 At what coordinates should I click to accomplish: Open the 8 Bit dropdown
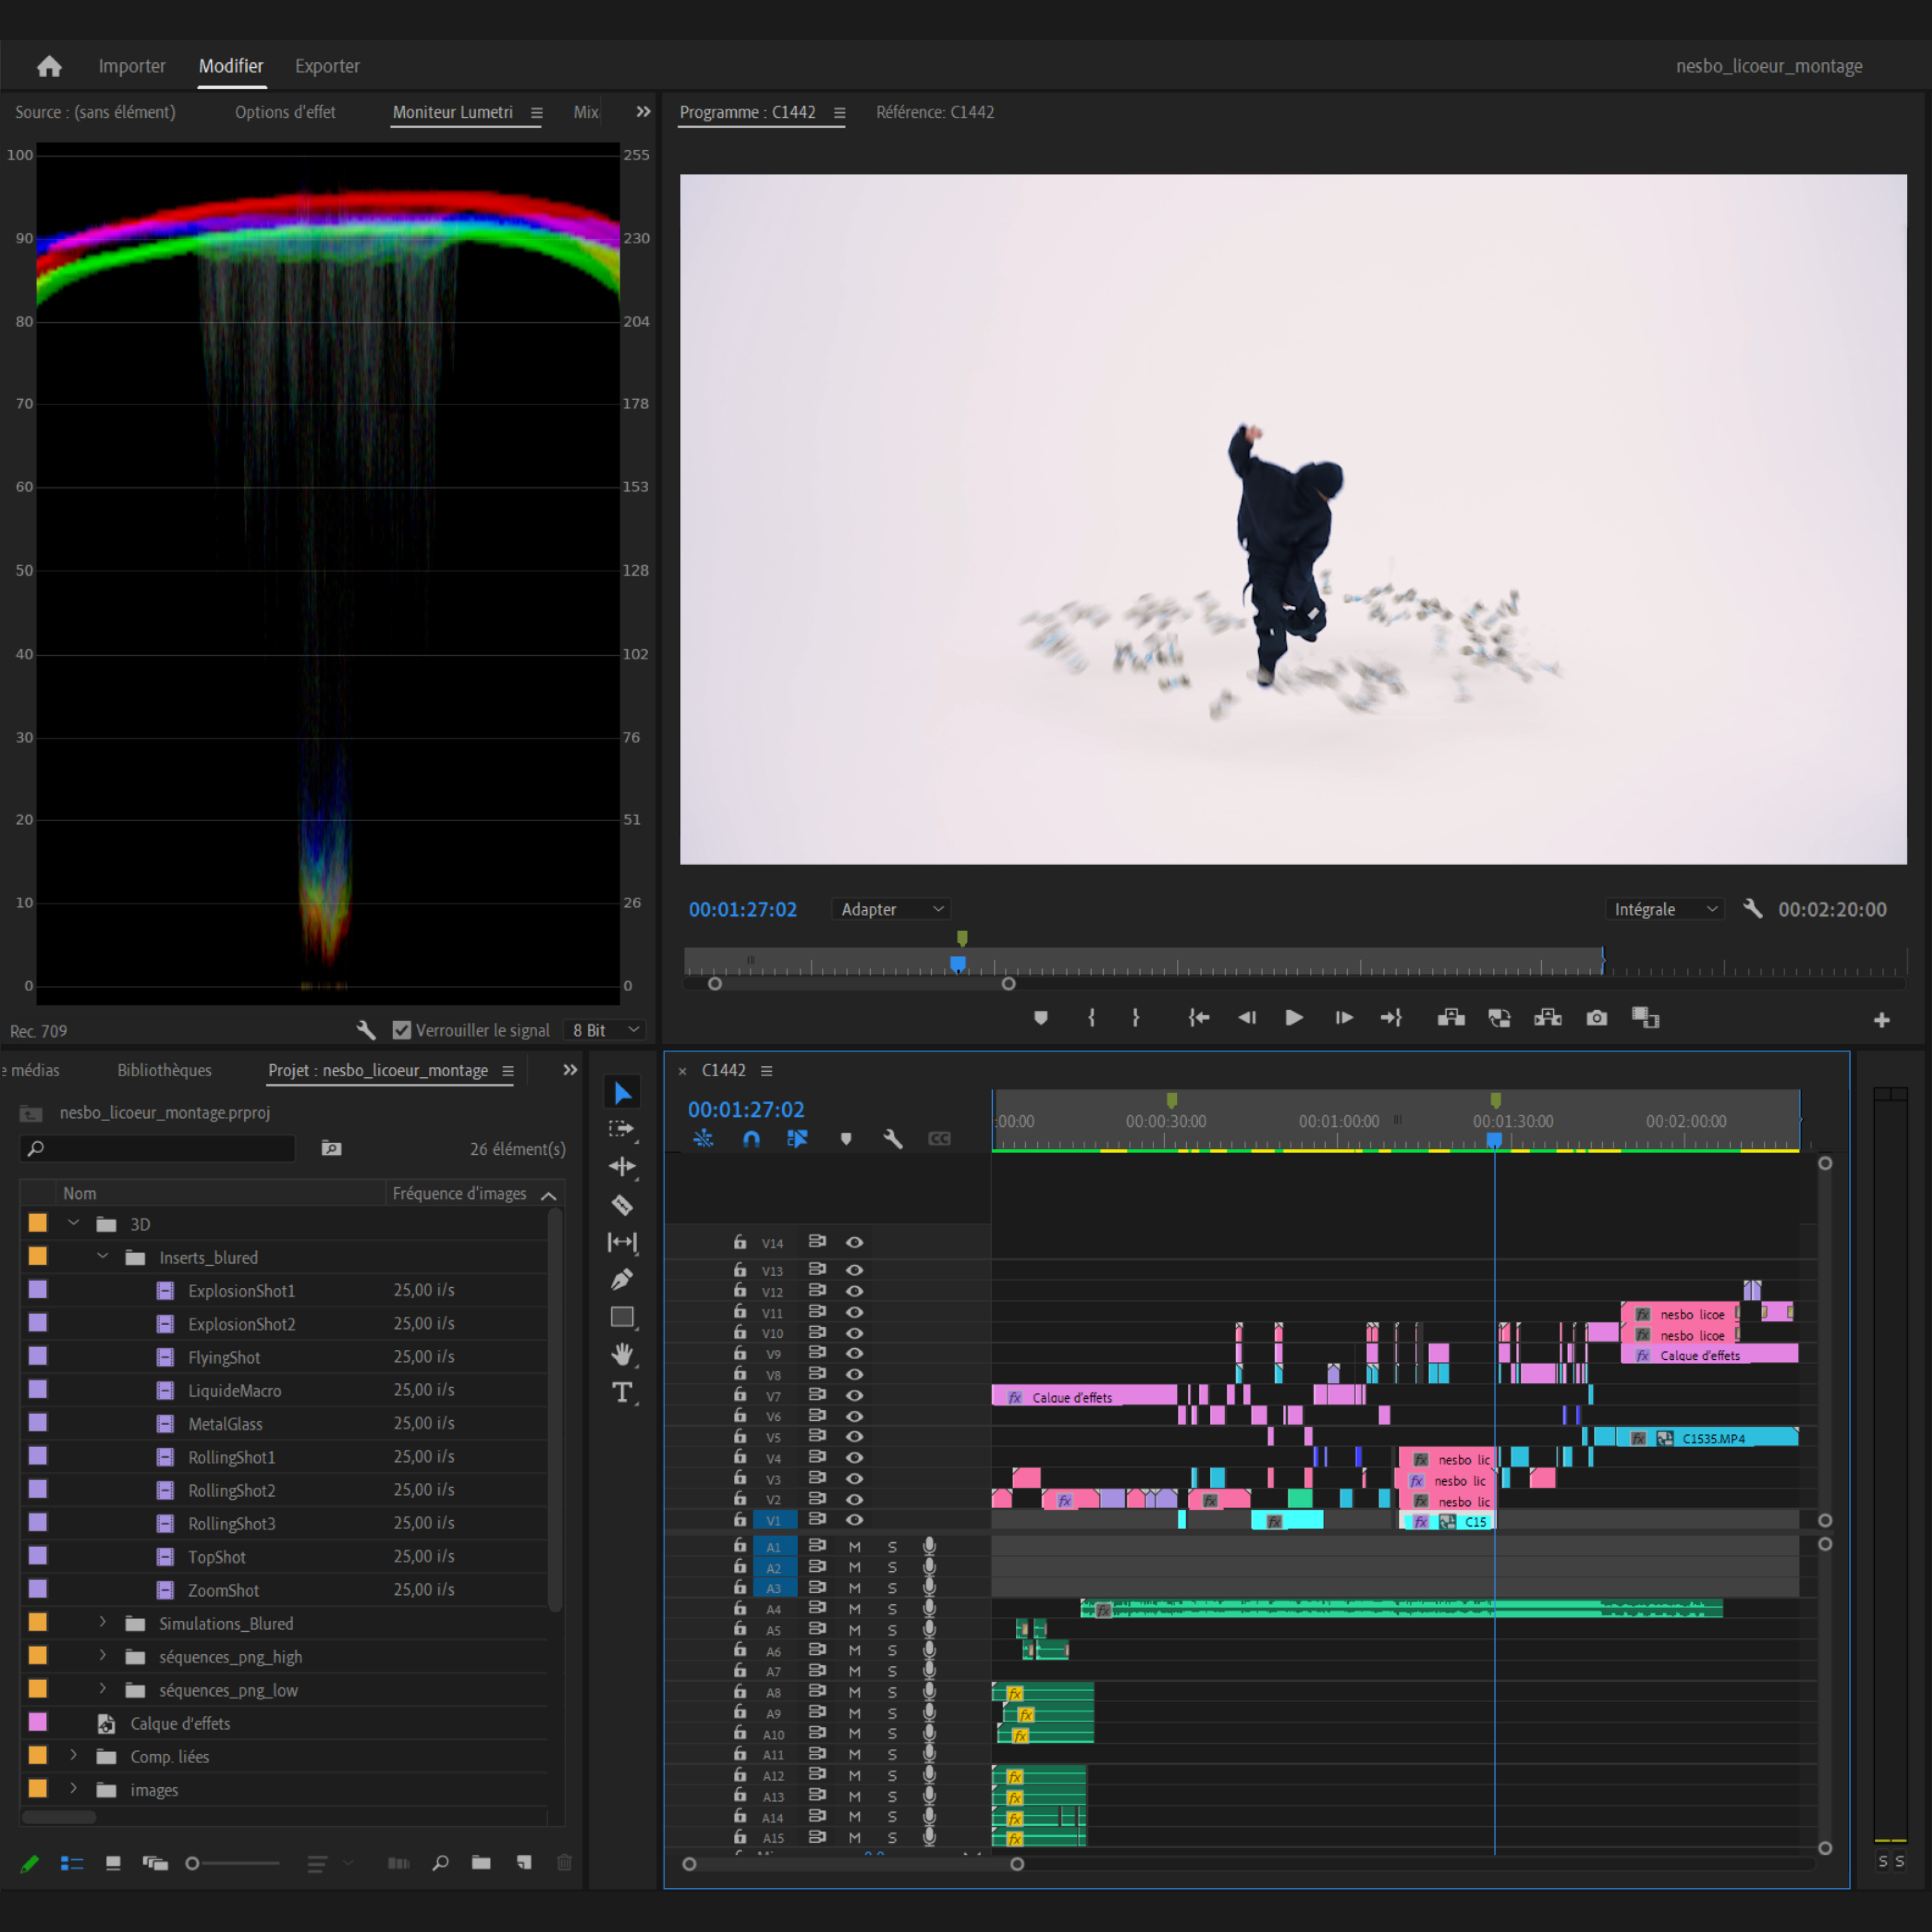(605, 1030)
